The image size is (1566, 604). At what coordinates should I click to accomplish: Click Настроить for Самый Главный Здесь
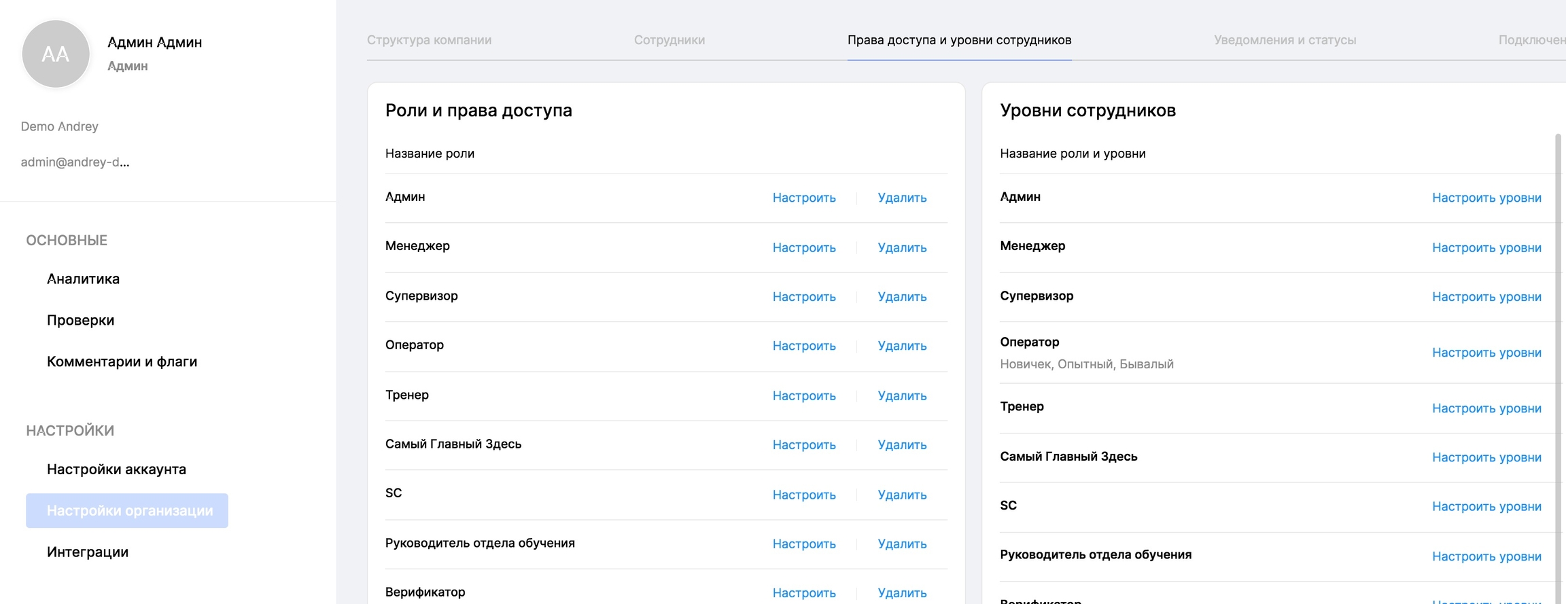(x=803, y=445)
